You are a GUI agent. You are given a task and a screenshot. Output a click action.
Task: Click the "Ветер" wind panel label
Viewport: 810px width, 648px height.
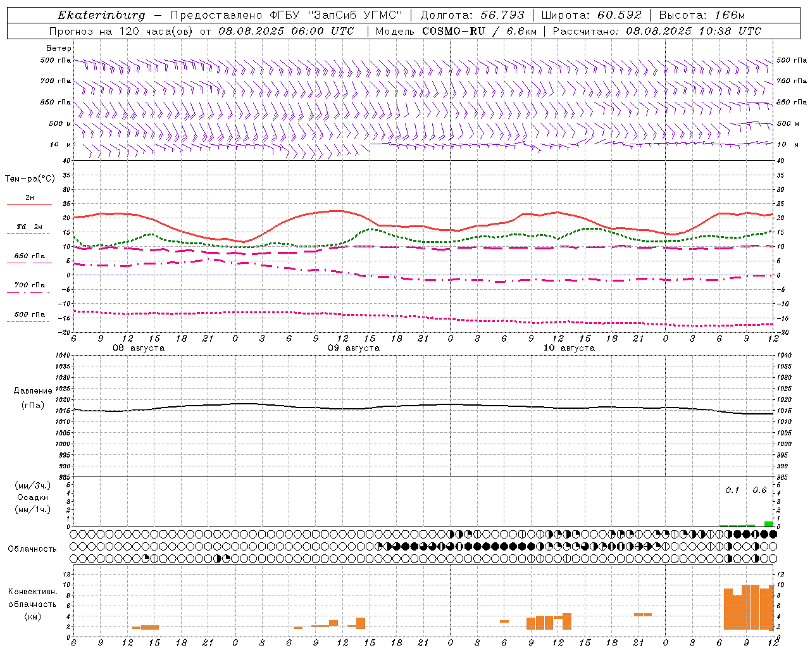click(59, 48)
